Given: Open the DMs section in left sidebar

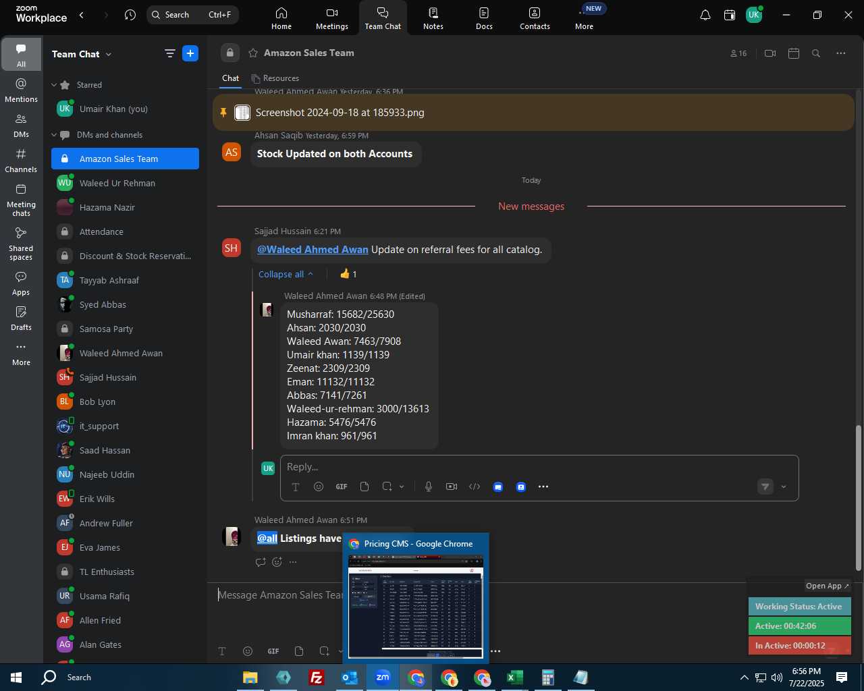Looking at the screenshot, I should (x=21, y=126).
